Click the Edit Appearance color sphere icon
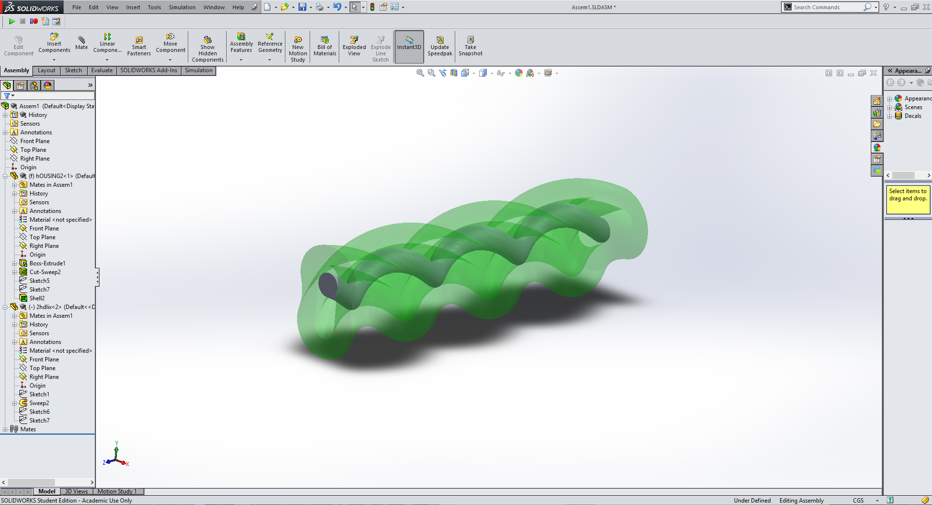The image size is (932, 505). pos(519,73)
